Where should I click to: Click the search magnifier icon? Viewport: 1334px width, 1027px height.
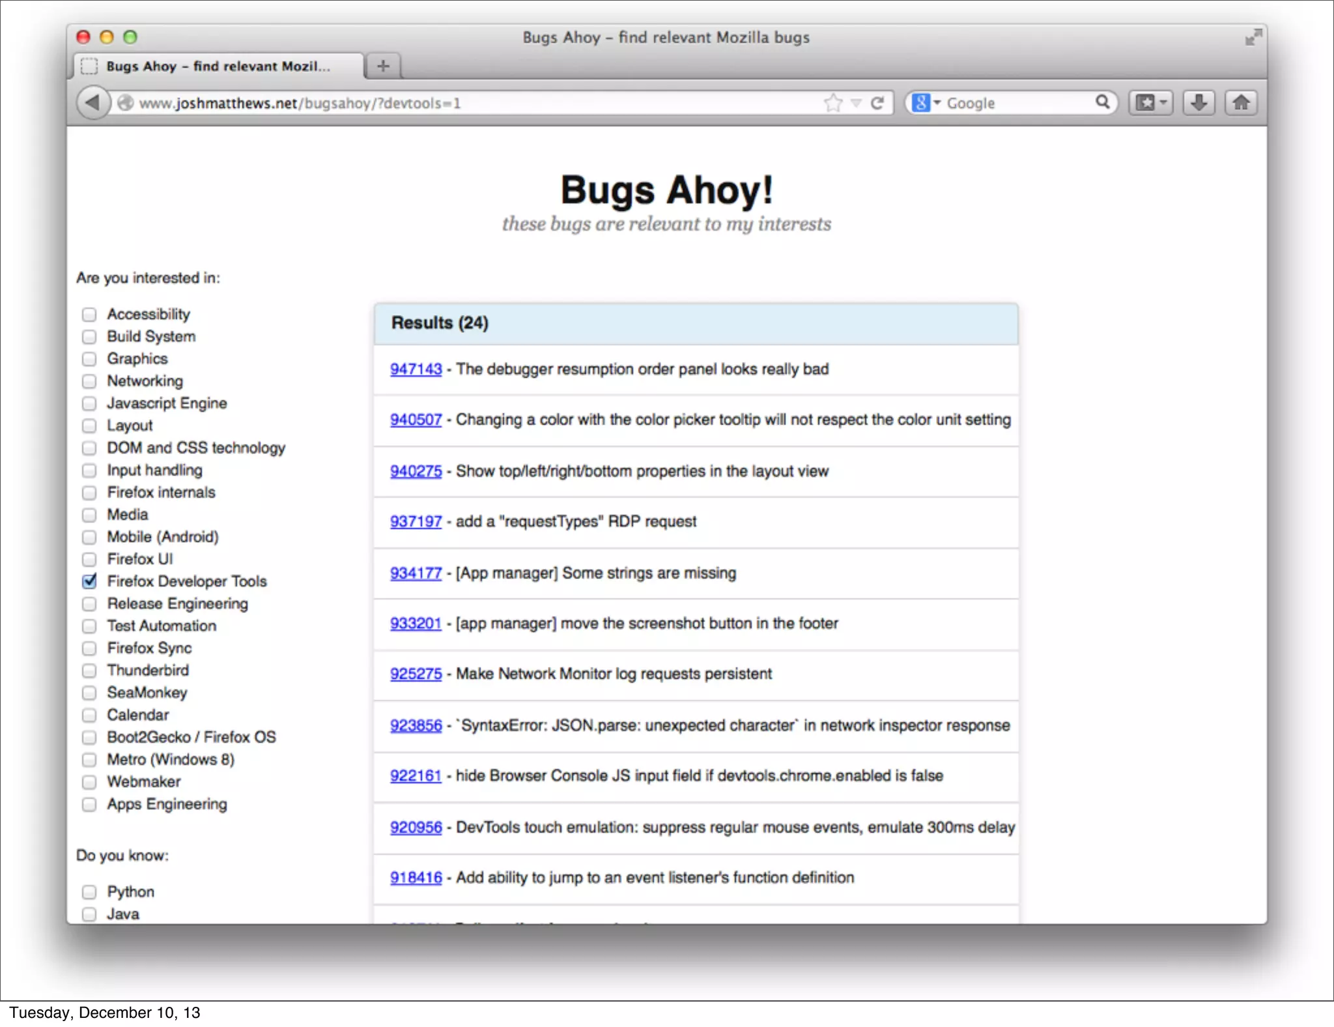(x=1102, y=102)
